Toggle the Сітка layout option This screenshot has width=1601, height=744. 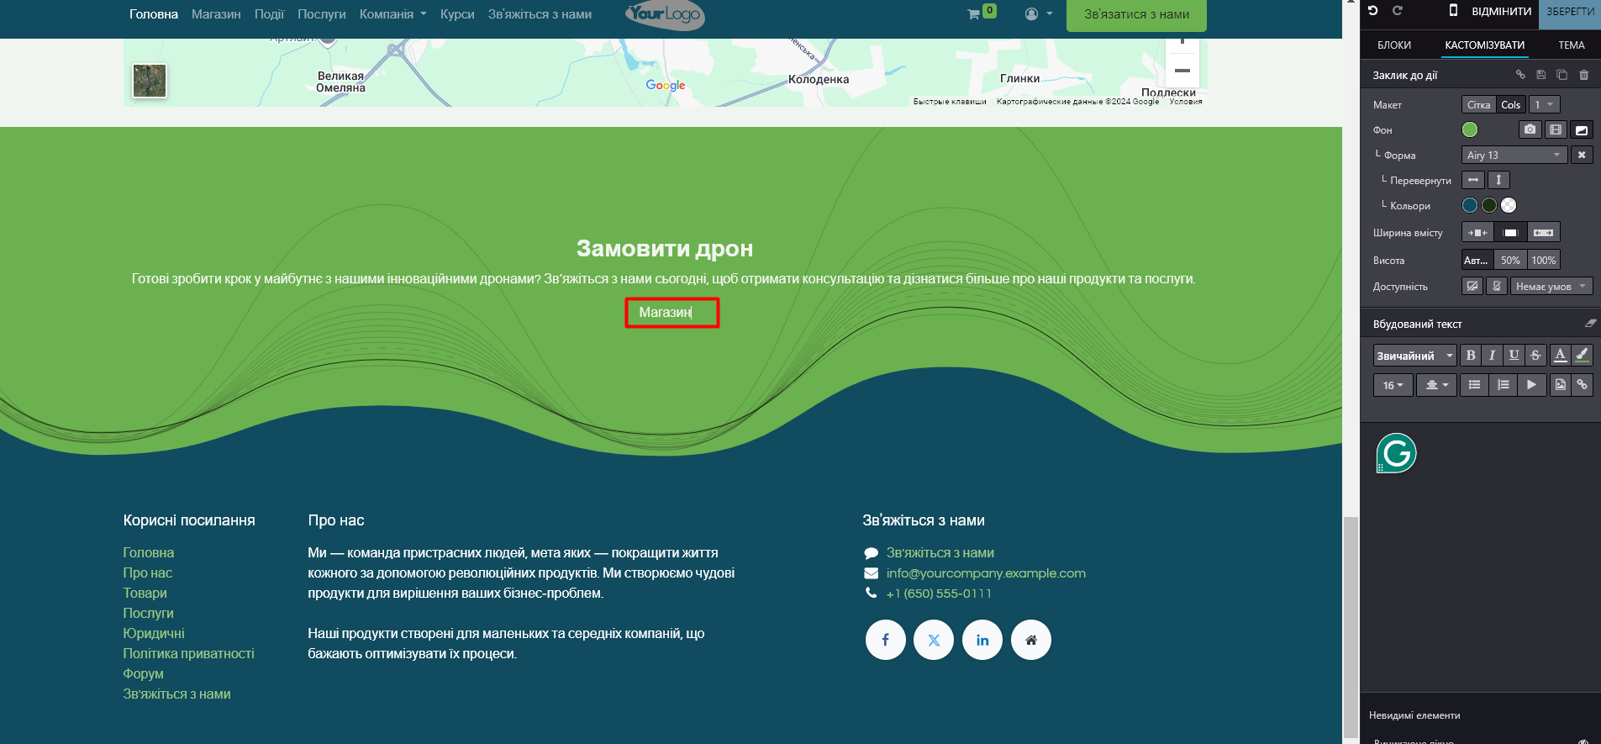[1478, 105]
